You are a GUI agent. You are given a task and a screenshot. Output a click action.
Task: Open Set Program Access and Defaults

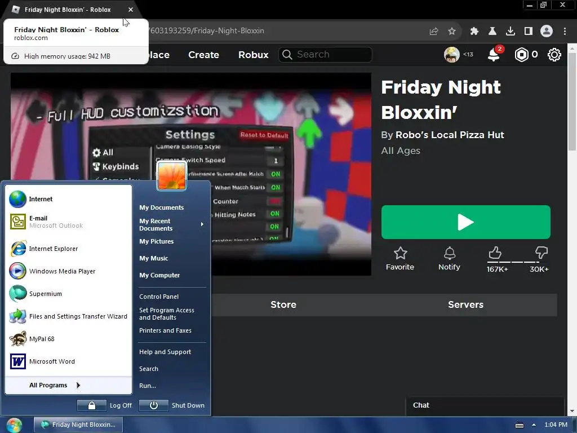click(x=167, y=313)
